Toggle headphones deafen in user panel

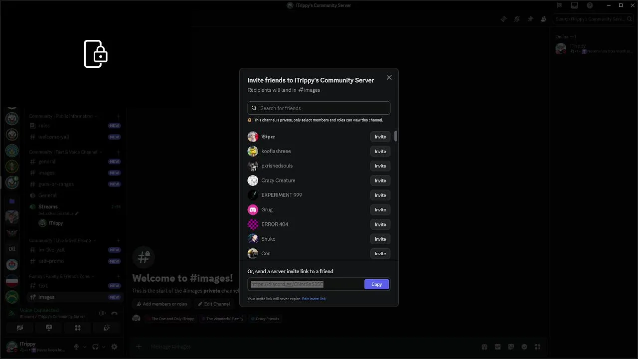pos(95,347)
